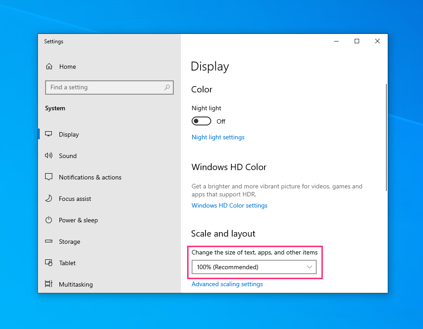Click the vertical scrollbar of Display page
This screenshot has width=423, height=329.
click(386, 137)
